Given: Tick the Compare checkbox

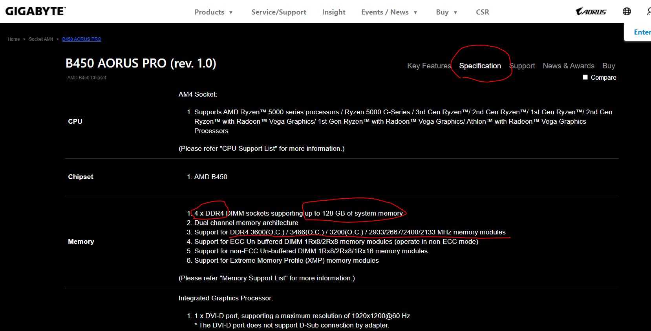Looking at the screenshot, I should pos(585,77).
